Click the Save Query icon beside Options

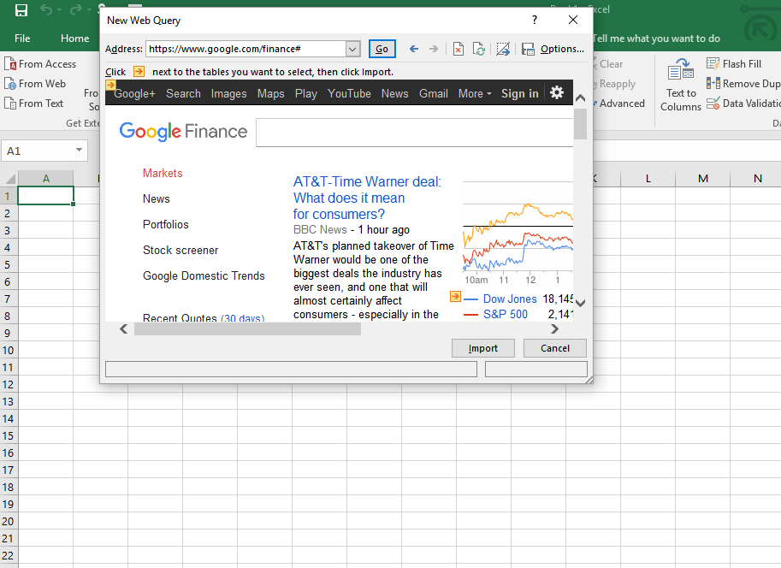coord(528,49)
